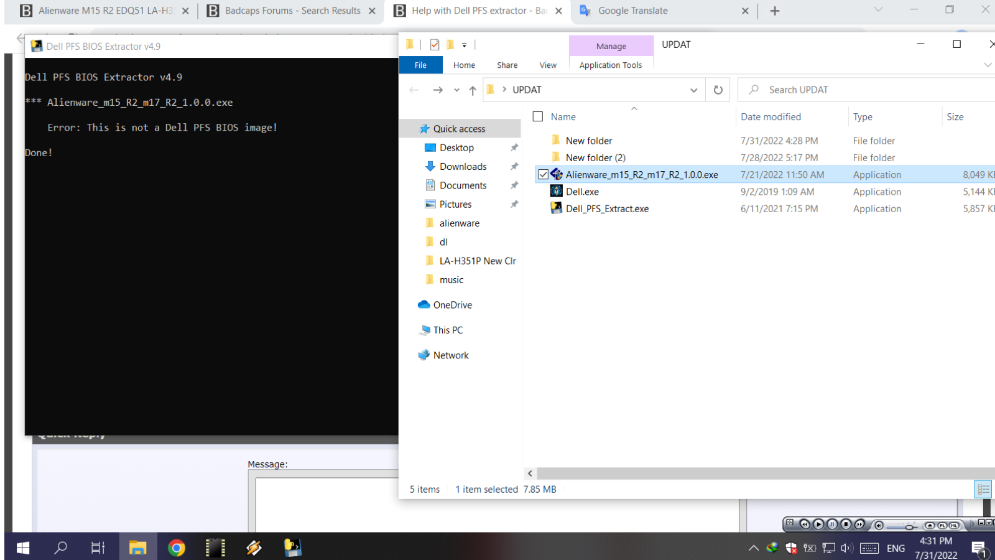Image resolution: width=995 pixels, height=560 pixels.
Task: Expand the address bar history dropdown
Action: pyautogui.click(x=693, y=90)
